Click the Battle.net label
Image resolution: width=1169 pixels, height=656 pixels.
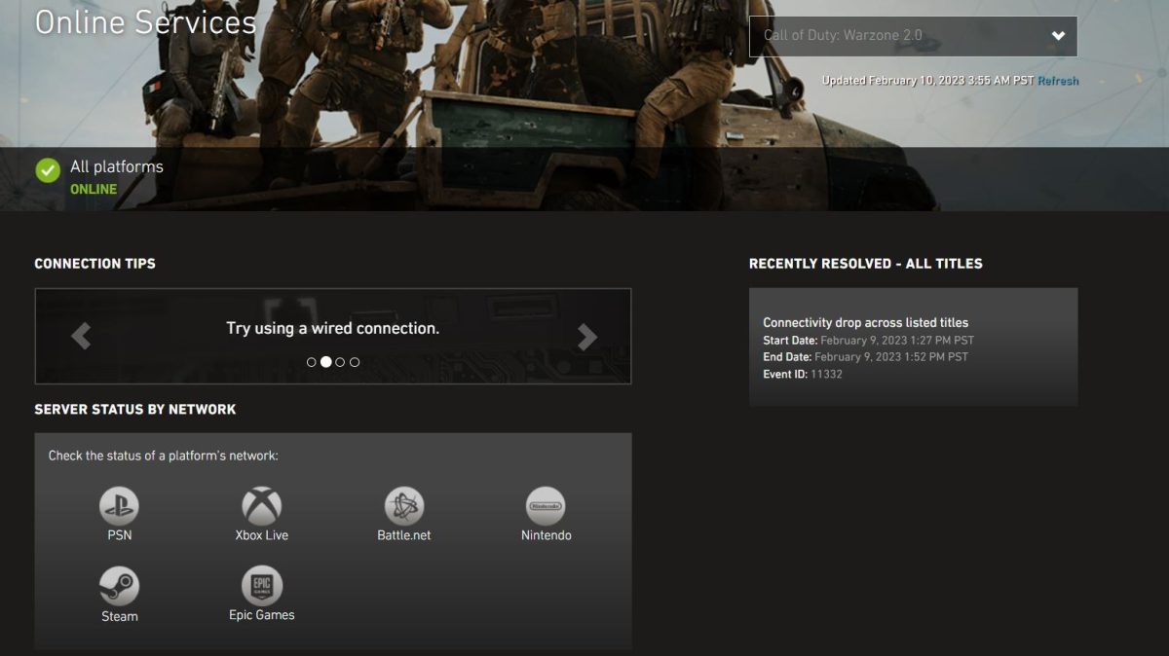click(404, 535)
